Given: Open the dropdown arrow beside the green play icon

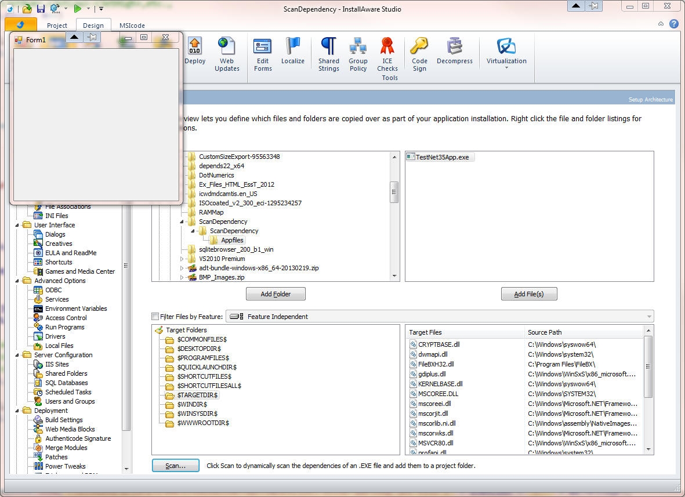Looking at the screenshot, I should click(x=88, y=9).
